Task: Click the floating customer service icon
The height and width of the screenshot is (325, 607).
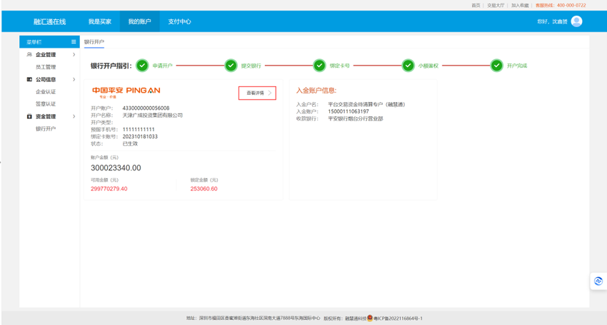Action: 598,282
